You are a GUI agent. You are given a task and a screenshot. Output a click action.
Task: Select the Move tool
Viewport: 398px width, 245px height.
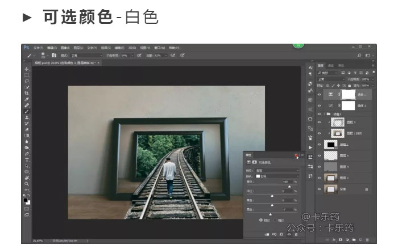(27, 69)
